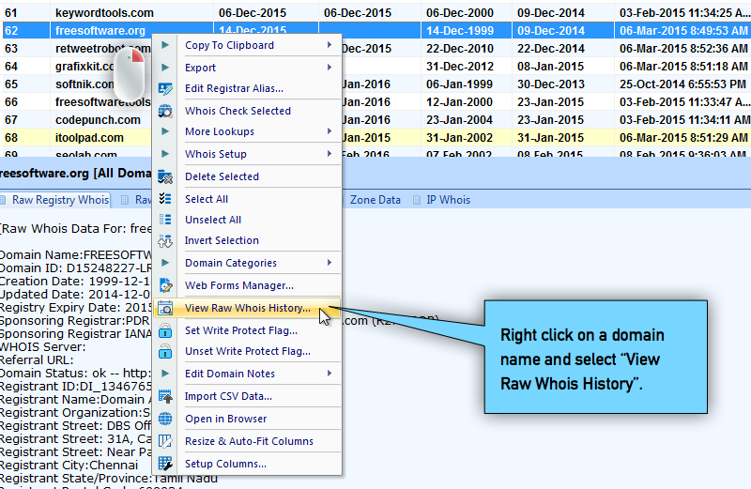Switch to the IP Whois tab

pos(442,200)
